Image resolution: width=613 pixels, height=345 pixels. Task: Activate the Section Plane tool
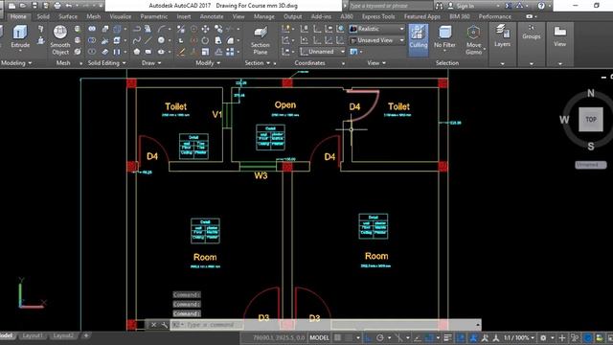(260, 40)
